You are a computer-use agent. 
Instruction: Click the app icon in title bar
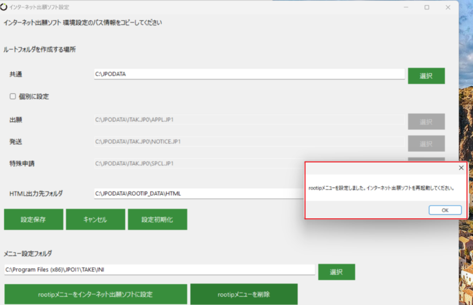4,6
